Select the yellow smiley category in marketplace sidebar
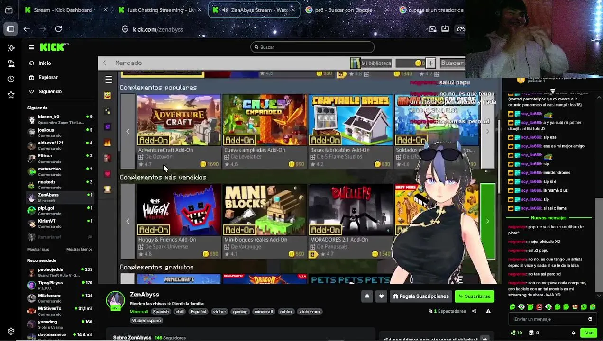The height and width of the screenshot is (341, 603). (108, 95)
